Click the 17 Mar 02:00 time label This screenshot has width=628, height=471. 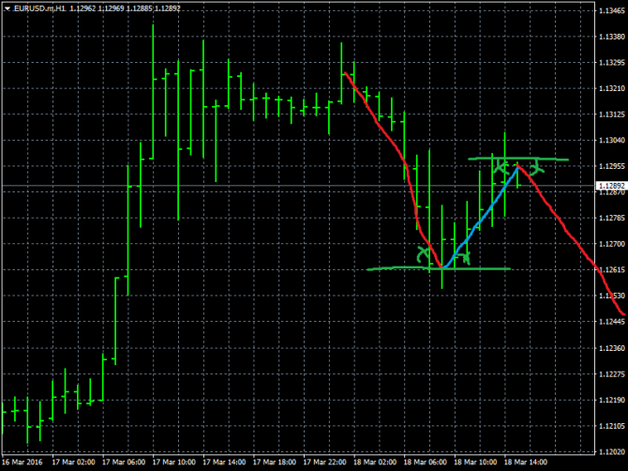click(x=74, y=463)
